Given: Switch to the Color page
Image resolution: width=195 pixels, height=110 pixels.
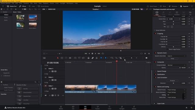Looking at the screenshot, I should [110, 108].
